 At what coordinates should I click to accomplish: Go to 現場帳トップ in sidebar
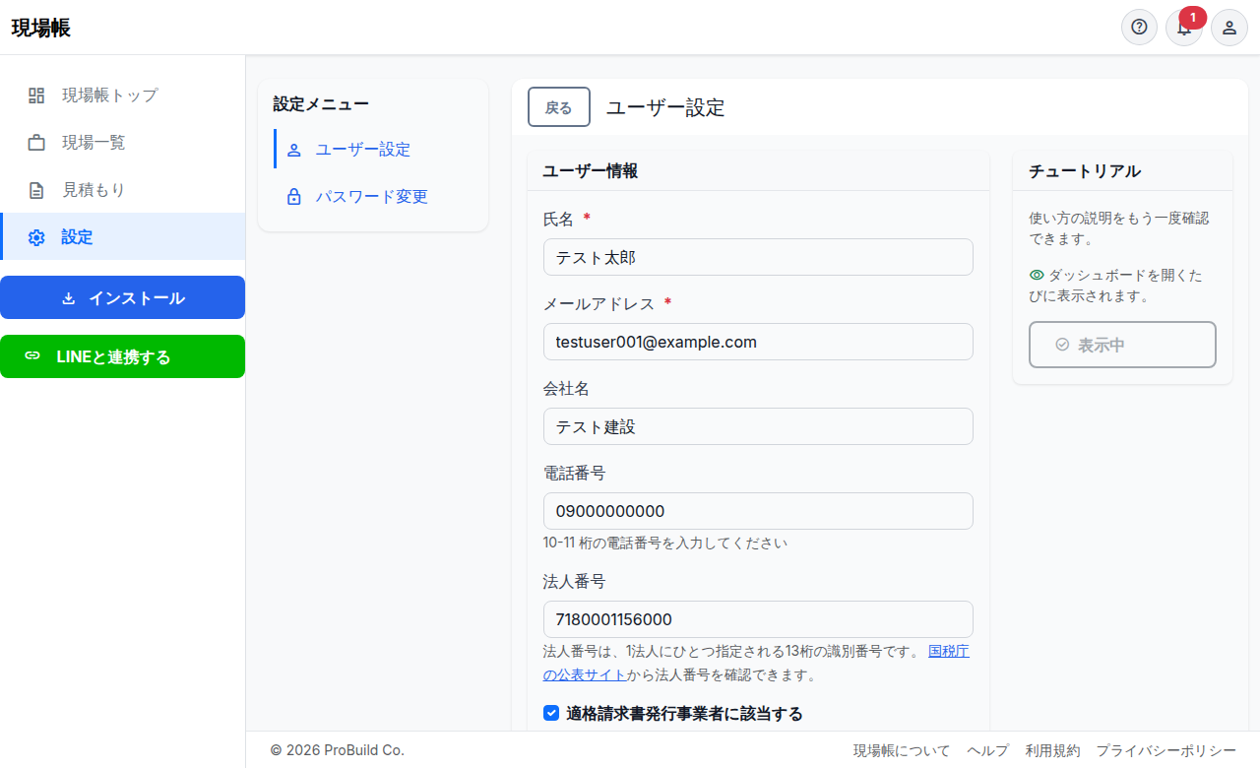123,96
